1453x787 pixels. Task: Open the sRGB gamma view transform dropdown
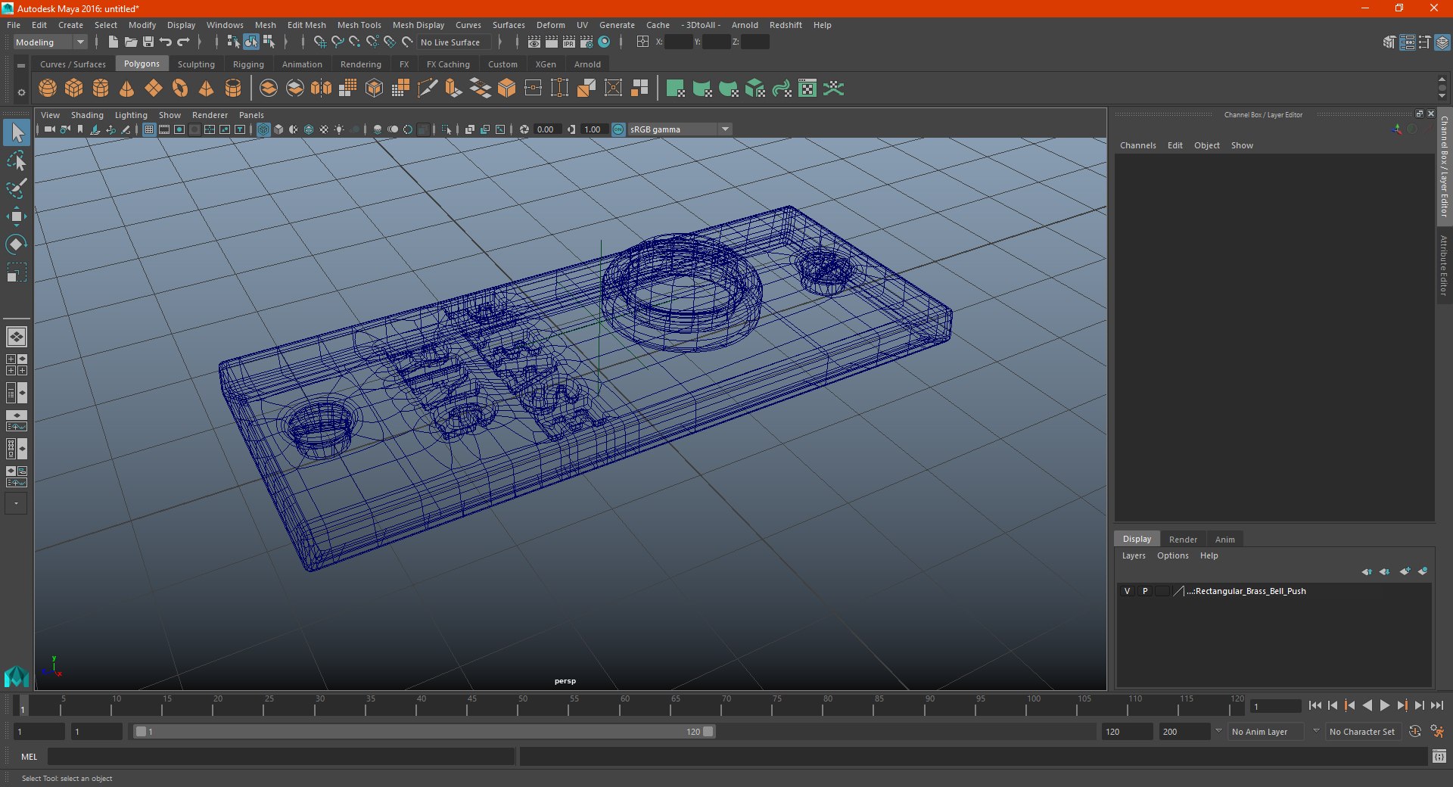click(x=680, y=129)
